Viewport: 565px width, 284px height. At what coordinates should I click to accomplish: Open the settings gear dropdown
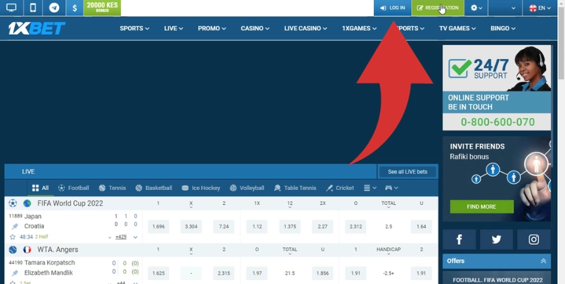[x=476, y=8]
